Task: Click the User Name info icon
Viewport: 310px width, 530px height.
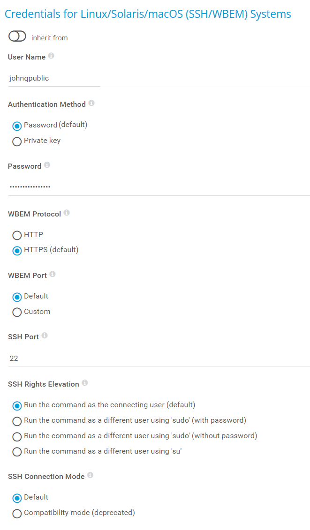Action: click(51, 56)
